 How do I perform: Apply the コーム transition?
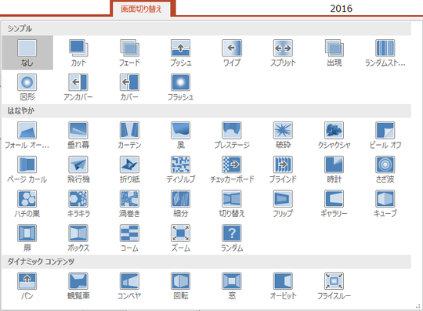coord(129,238)
